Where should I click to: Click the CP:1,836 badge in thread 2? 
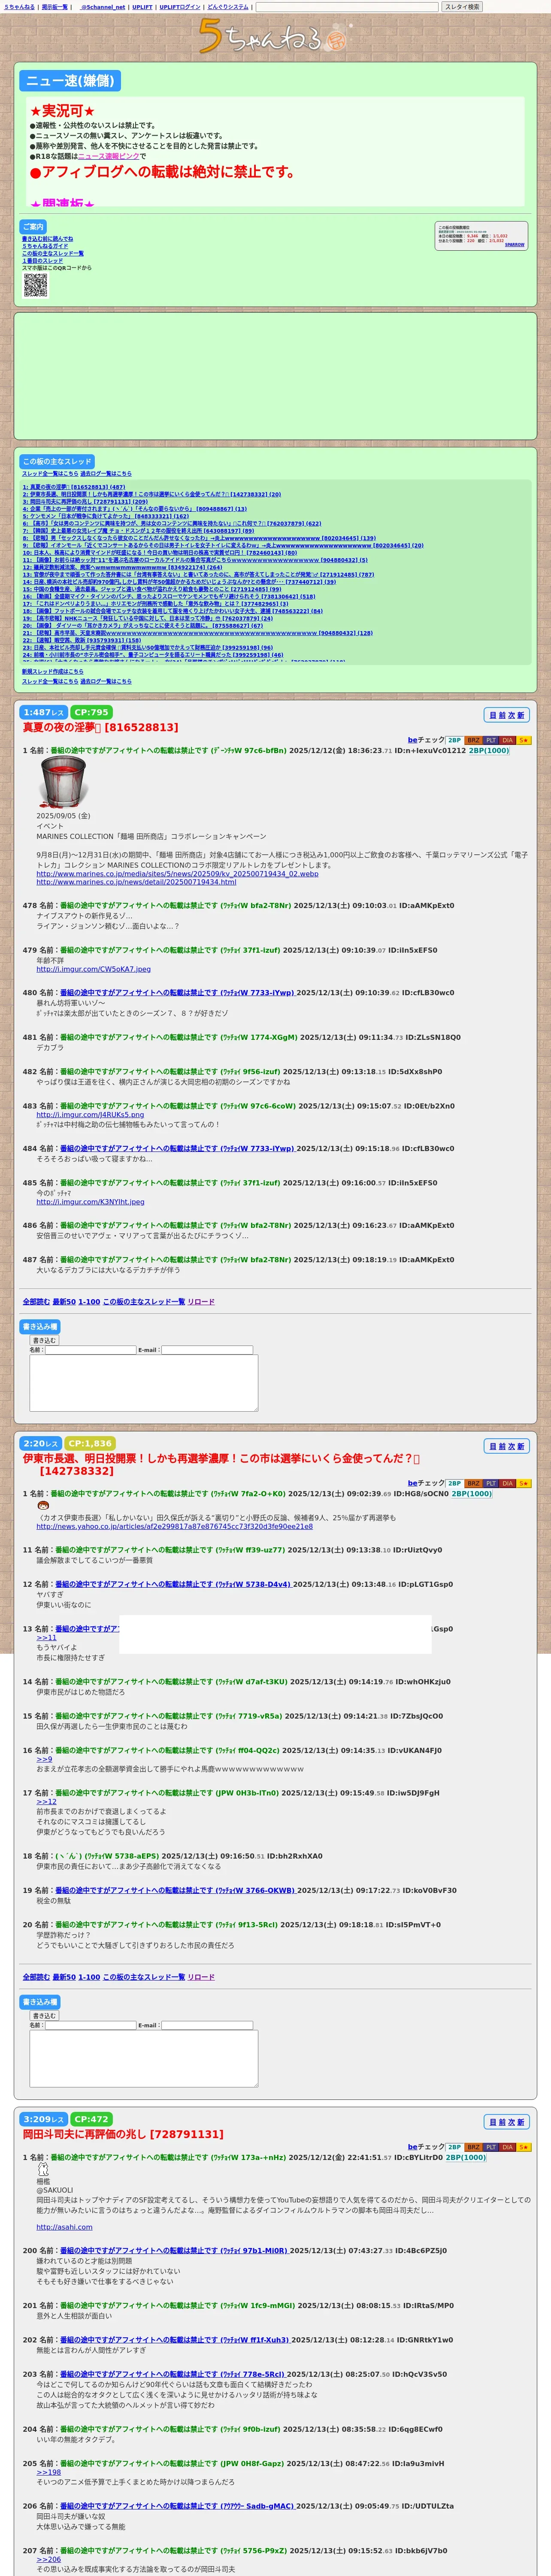[90, 1444]
